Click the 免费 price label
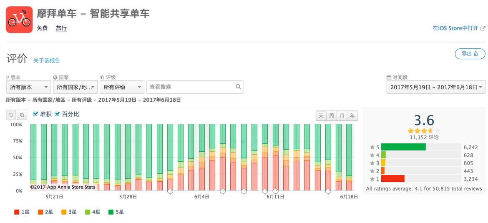 pos(42,28)
